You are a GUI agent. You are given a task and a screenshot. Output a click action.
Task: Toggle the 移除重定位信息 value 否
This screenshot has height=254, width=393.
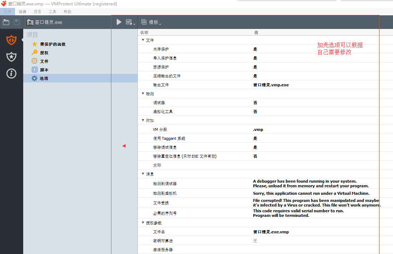(255, 156)
